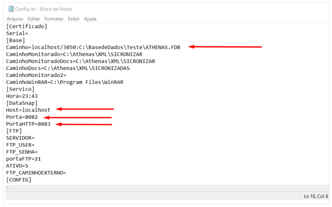This screenshot has width=332, height=207.
Task: Click the FTP_SENHA= line
Action: click(x=22, y=152)
